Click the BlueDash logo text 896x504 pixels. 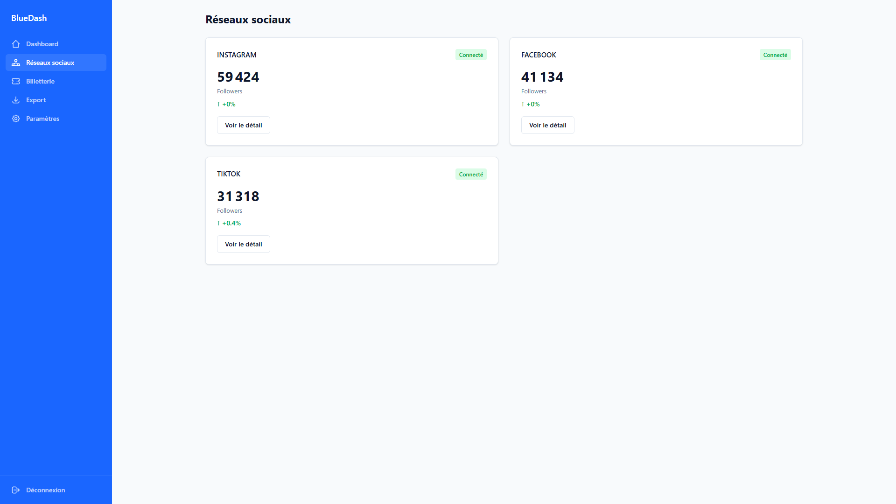click(x=29, y=18)
